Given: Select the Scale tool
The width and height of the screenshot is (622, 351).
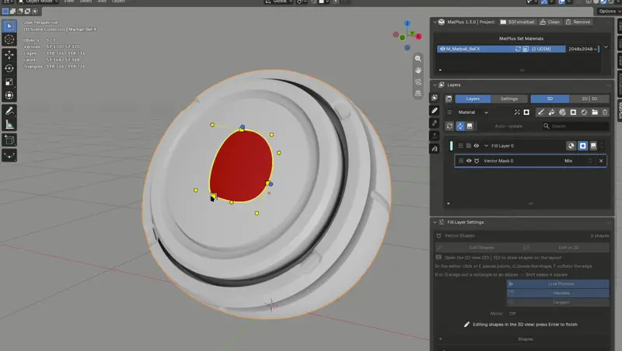Looking at the screenshot, I should (x=9, y=82).
